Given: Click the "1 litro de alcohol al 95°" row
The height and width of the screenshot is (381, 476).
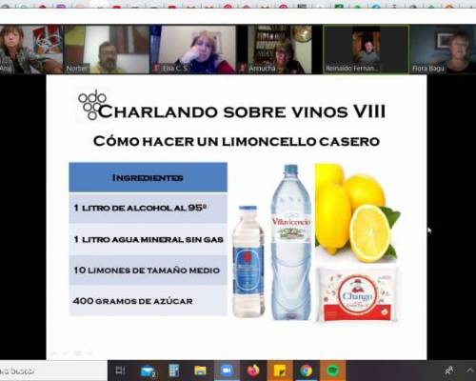Looking at the screenshot, I should pos(148,209).
